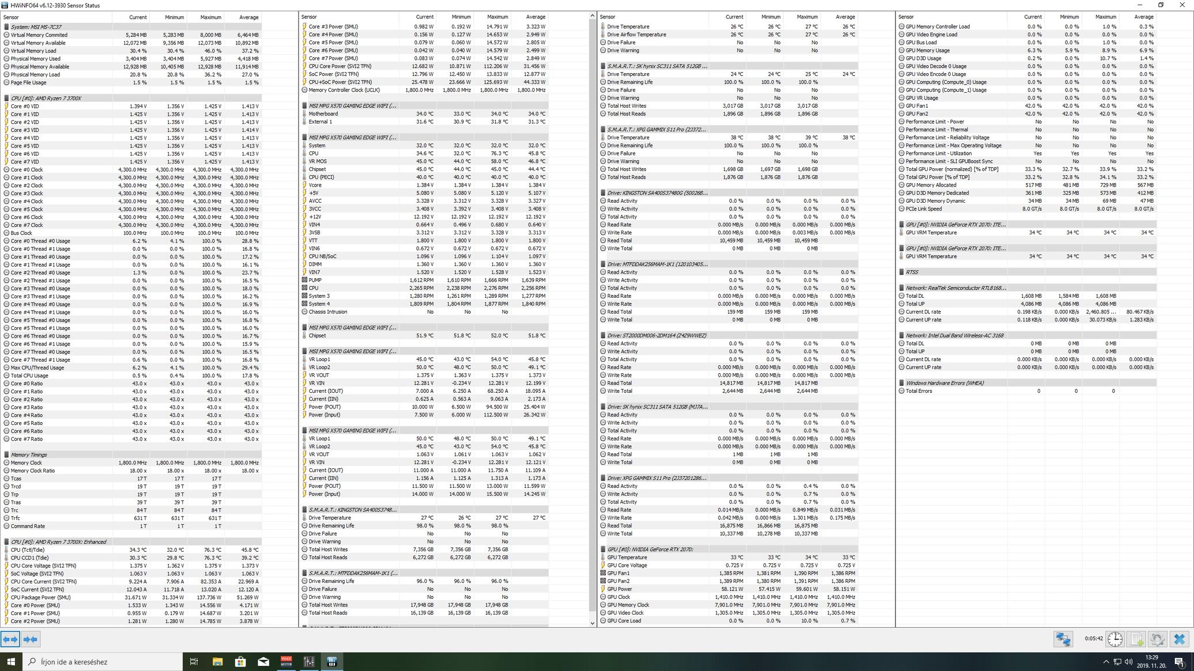
Task: Click the chip icon beside CPU [#0]: AMD Ryzen 7 3700X header
Action: coord(6,98)
